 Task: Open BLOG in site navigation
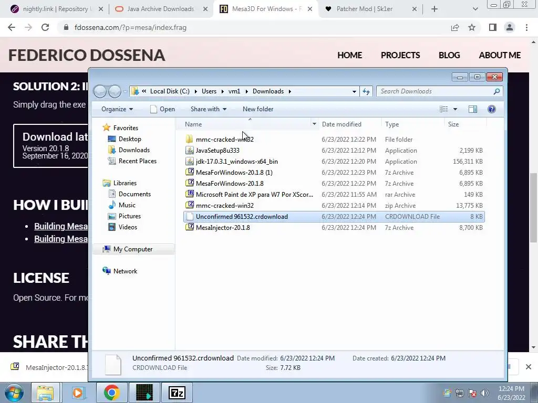click(449, 55)
